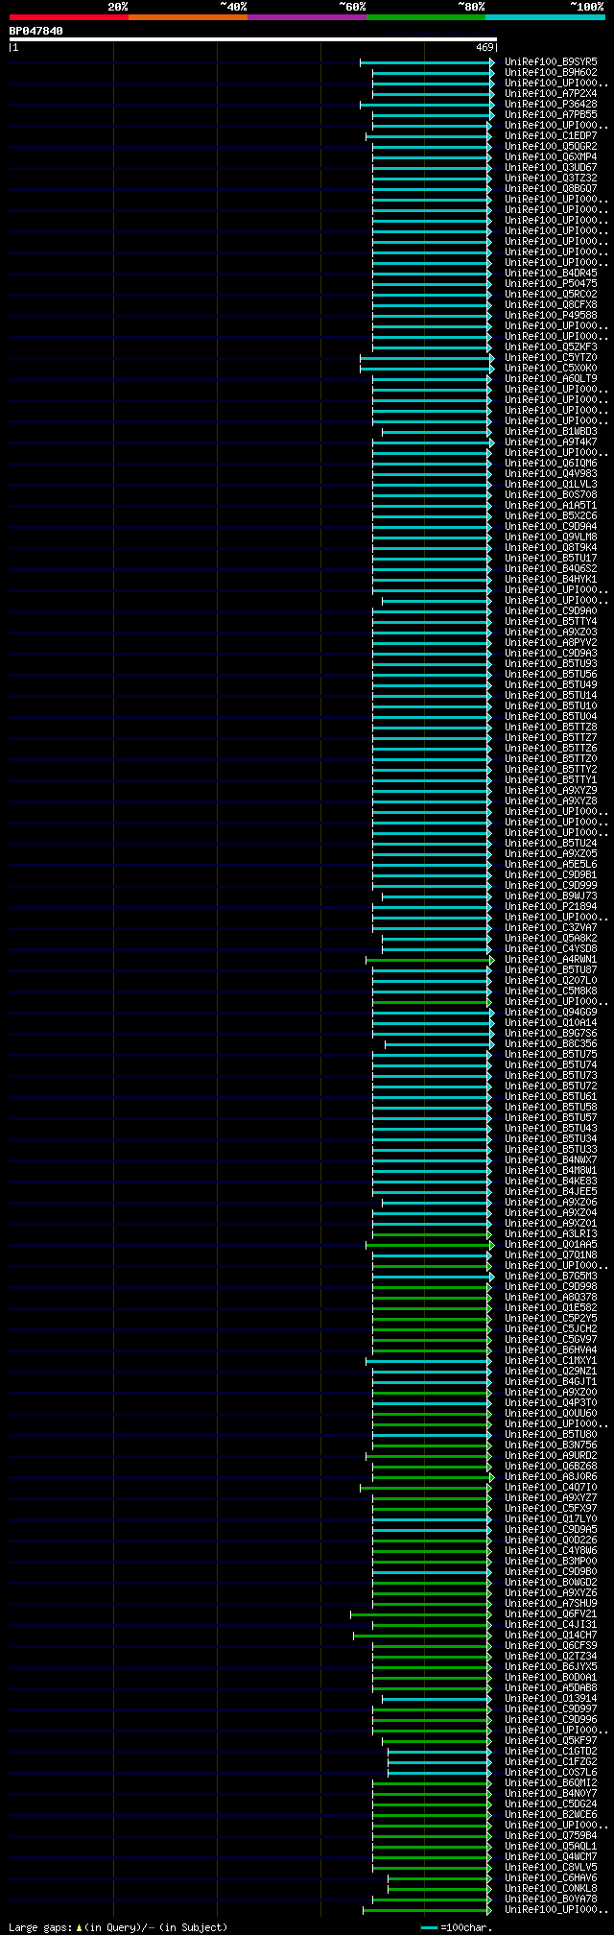Click the orange ~40% identity legend segment
The width and height of the screenshot is (614, 1935).
pyautogui.click(x=188, y=17)
